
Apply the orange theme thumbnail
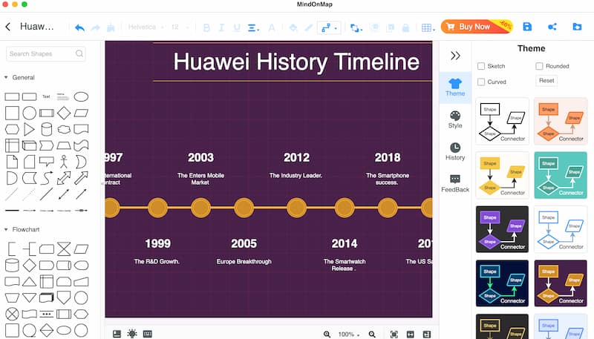tap(561, 121)
